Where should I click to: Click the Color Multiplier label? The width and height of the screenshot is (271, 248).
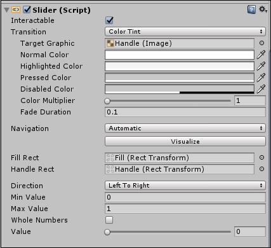click(48, 100)
